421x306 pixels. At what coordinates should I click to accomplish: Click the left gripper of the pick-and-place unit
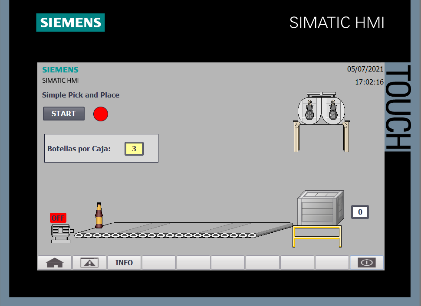(x=309, y=111)
